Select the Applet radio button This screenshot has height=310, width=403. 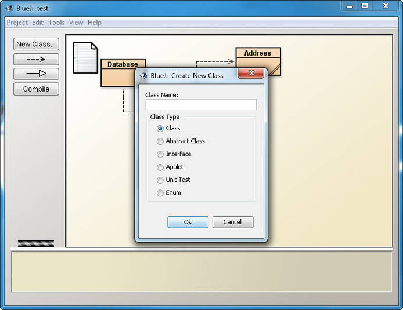click(160, 167)
